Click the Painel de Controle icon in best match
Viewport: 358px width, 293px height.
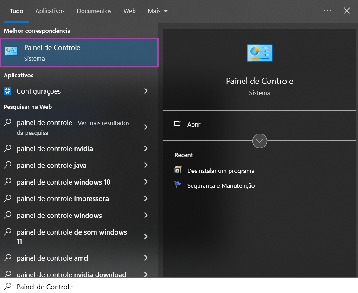(x=11, y=51)
